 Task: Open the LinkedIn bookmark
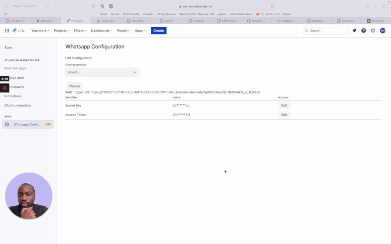click(148, 14)
